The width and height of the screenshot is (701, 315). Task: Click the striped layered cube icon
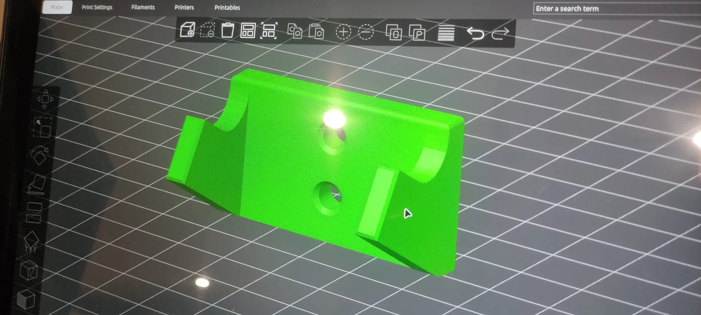(x=26, y=299)
